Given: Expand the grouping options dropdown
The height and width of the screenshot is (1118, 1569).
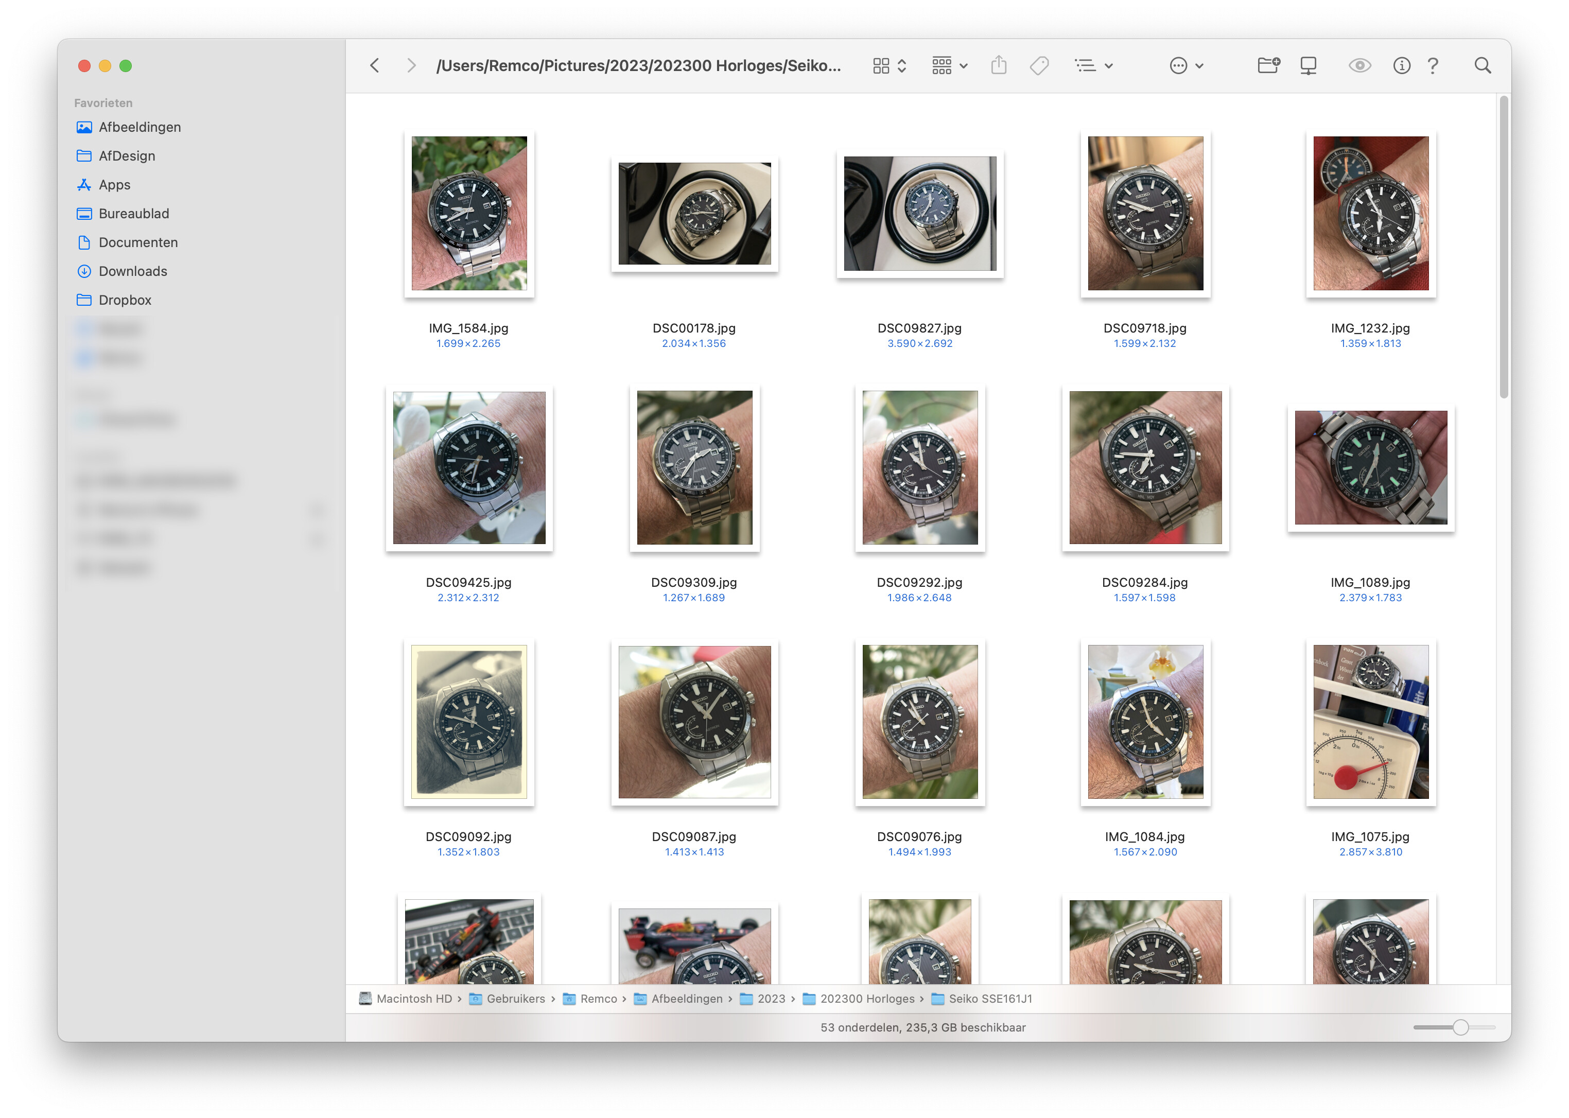Looking at the screenshot, I should point(949,65).
